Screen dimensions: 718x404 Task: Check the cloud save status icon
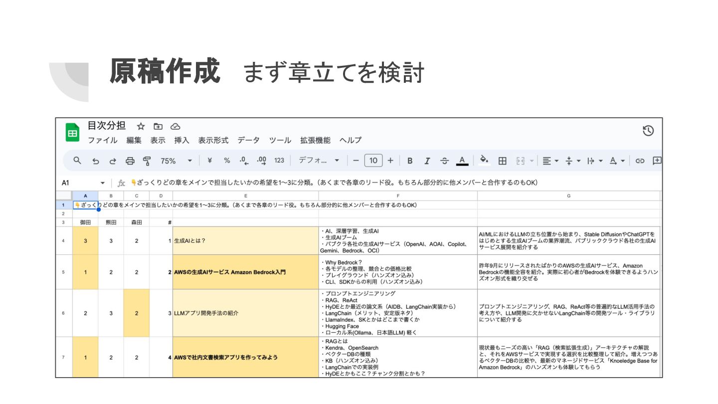175,126
